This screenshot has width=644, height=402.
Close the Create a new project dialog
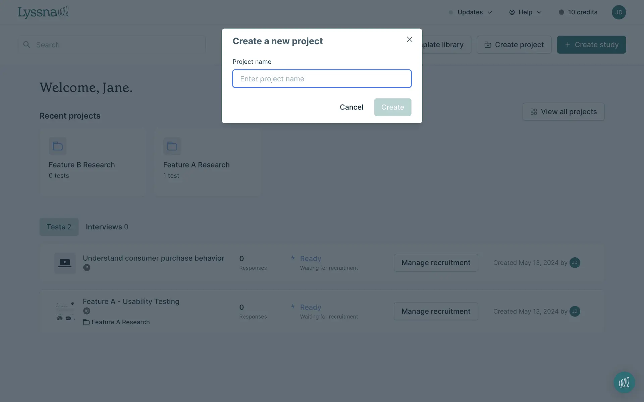click(409, 40)
